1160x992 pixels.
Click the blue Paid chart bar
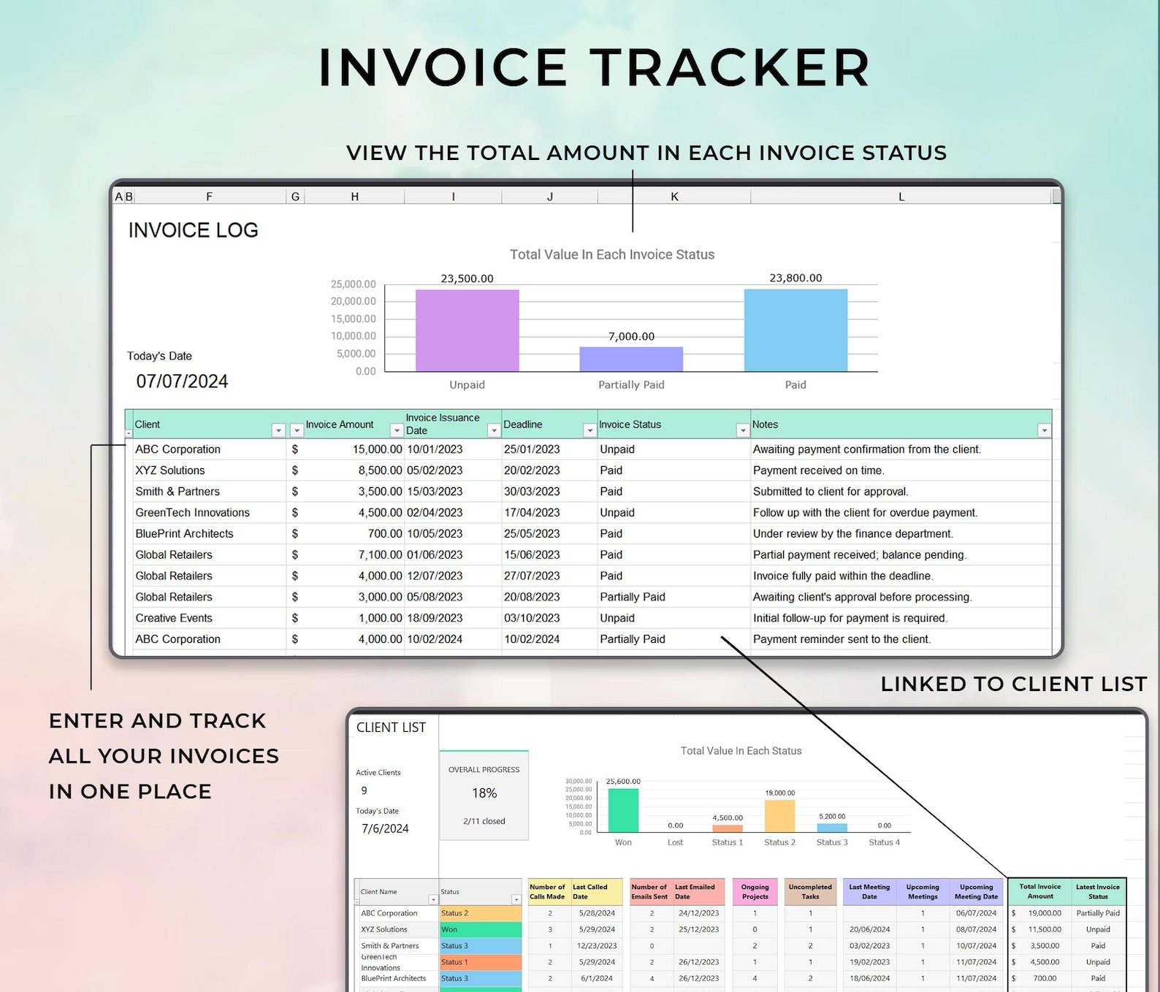(x=795, y=330)
